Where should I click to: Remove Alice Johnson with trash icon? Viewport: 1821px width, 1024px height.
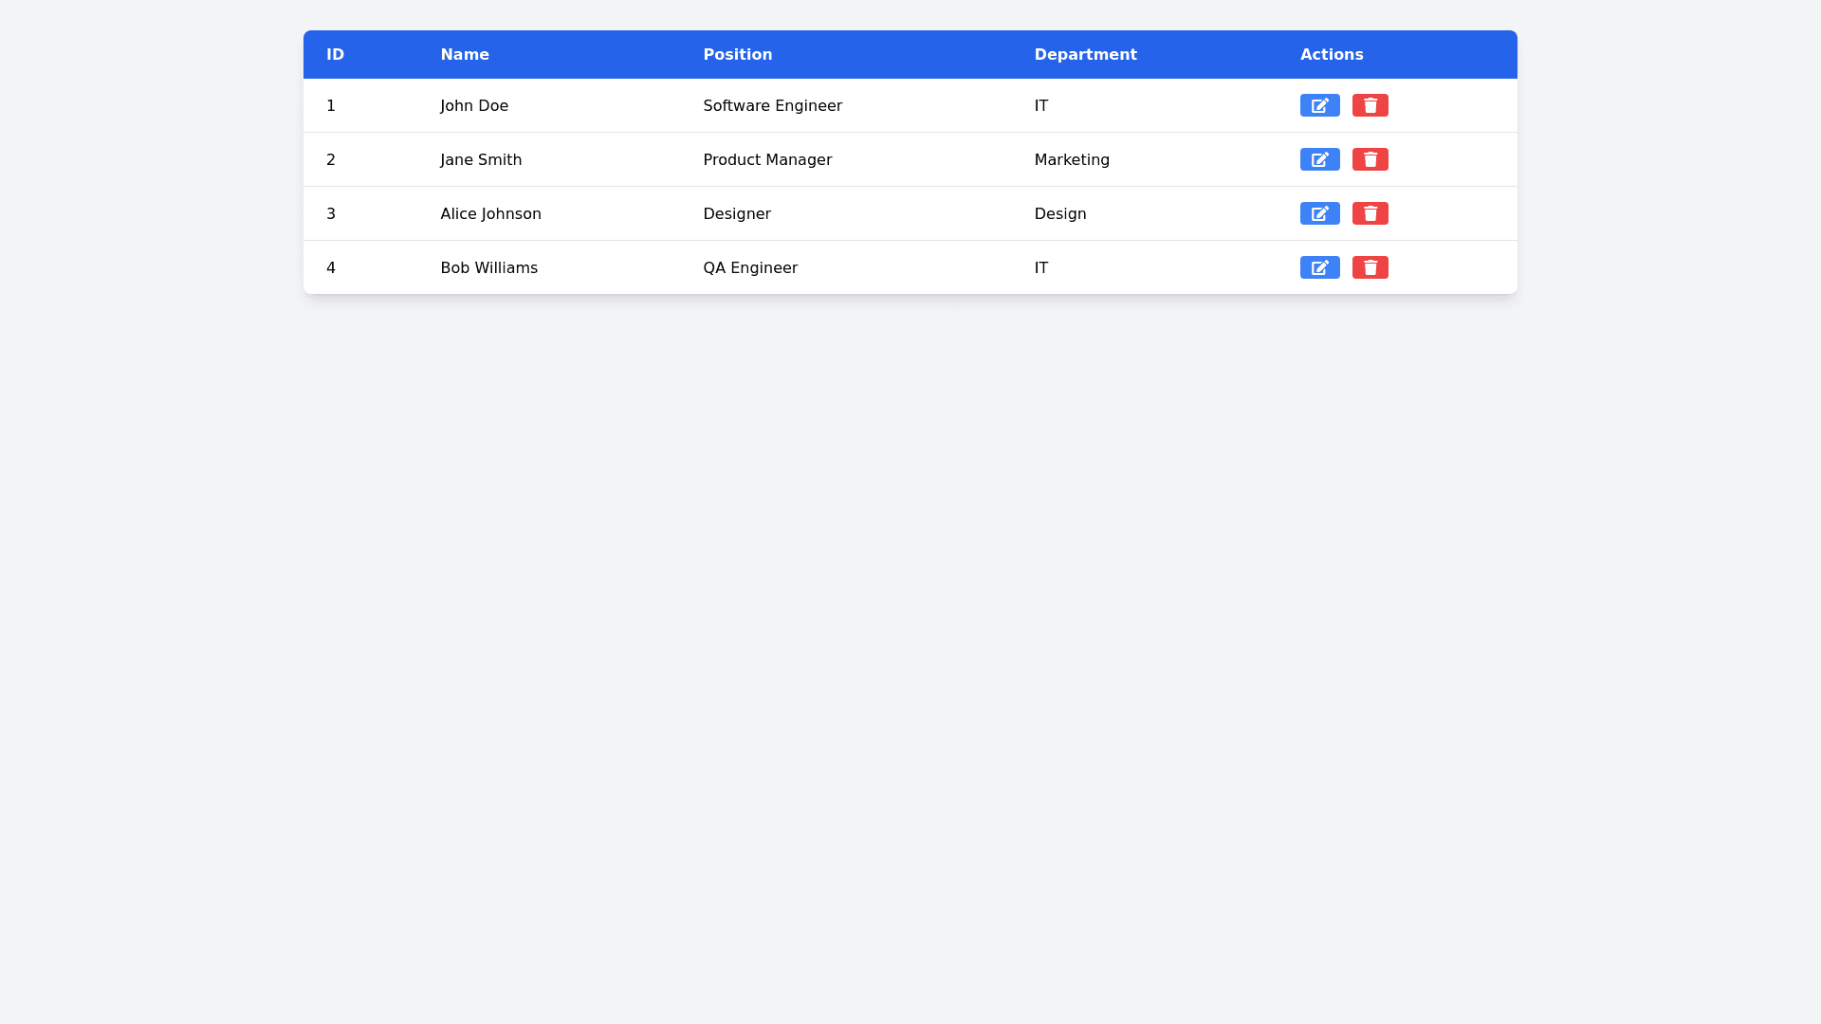point(1370,213)
